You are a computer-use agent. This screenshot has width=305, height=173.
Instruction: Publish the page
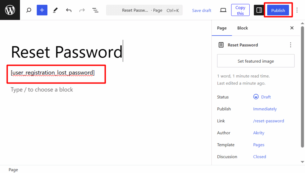(x=278, y=10)
